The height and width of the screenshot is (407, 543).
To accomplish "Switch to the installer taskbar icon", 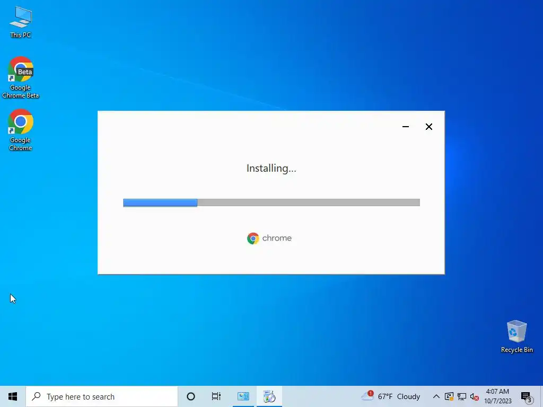I will click(269, 396).
